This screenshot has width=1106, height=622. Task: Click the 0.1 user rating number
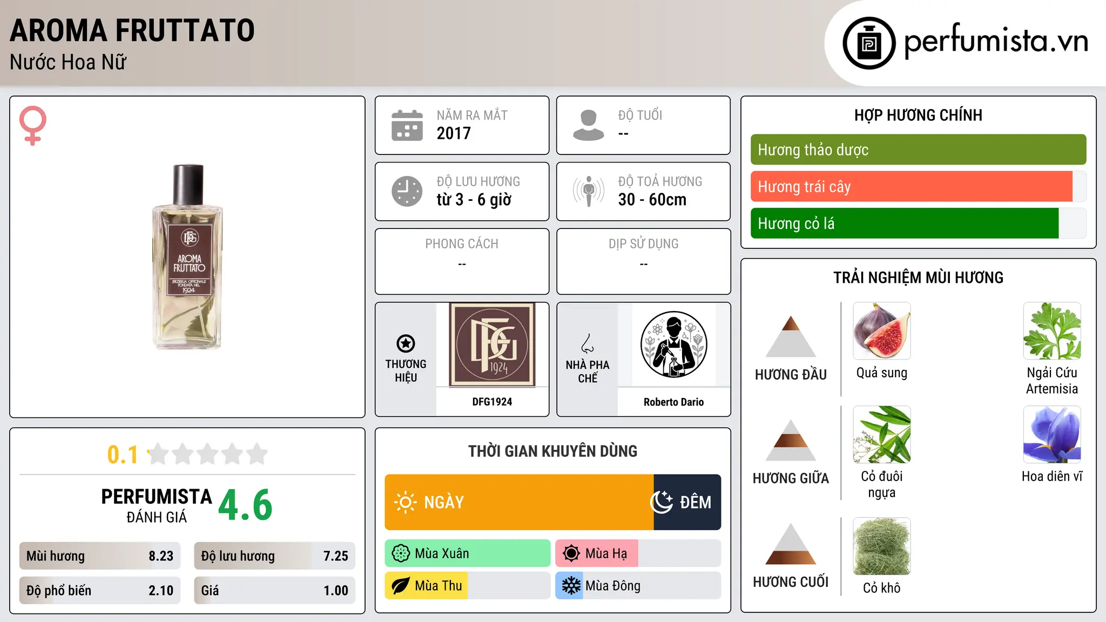pyautogui.click(x=123, y=455)
